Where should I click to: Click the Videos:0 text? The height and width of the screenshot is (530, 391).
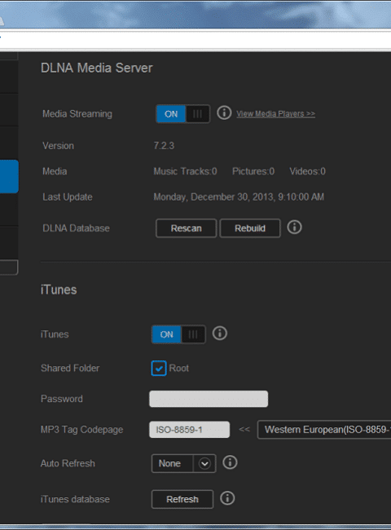click(x=307, y=171)
